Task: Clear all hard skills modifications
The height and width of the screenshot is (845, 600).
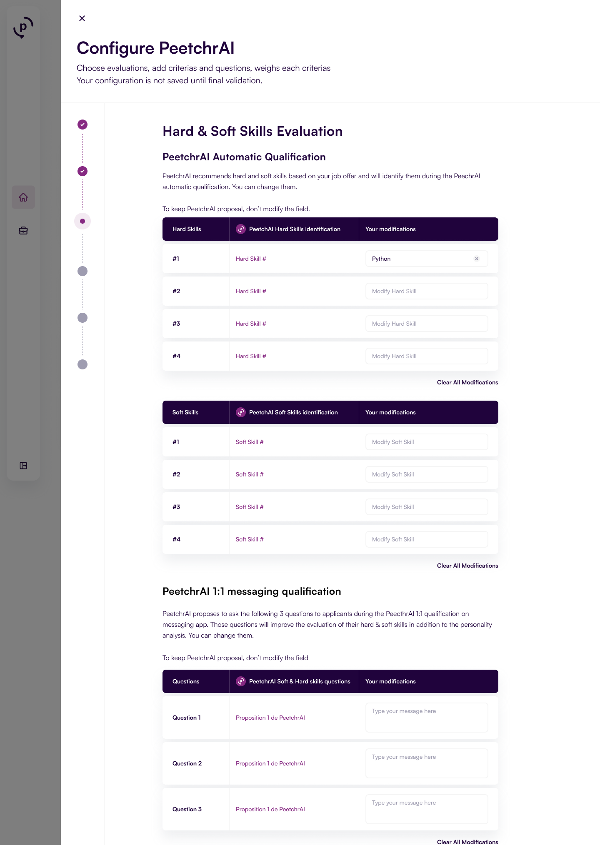Action: pos(467,382)
